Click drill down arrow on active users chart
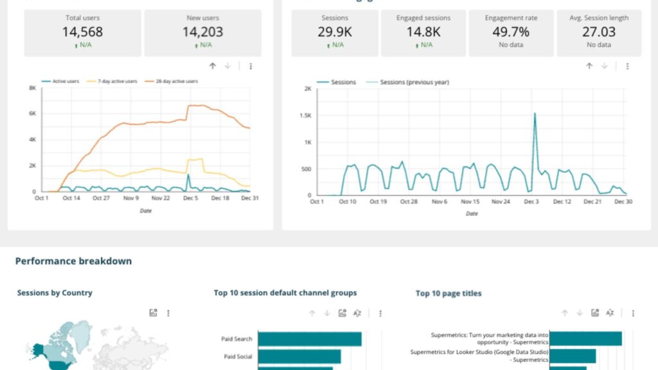Viewport: 658px width, 370px height. [227, 66]
